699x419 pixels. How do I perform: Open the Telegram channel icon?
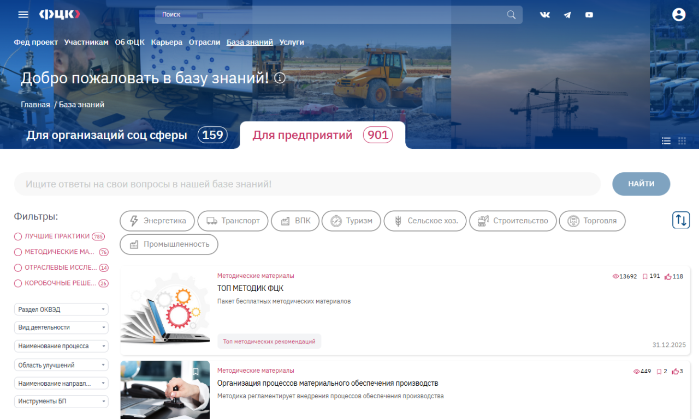(x=567, y=15)
